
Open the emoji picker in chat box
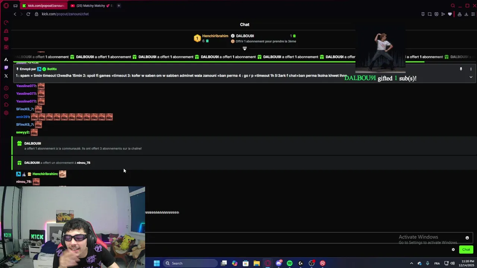point(467,238)
